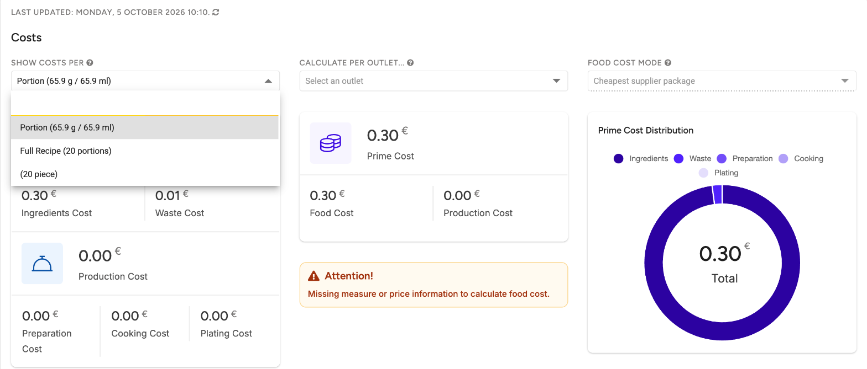The width and height of the screenshot is (867, 369).
Task: Select Portion (65.9 g / 65.9 ml) option
Action: point(145,127)
